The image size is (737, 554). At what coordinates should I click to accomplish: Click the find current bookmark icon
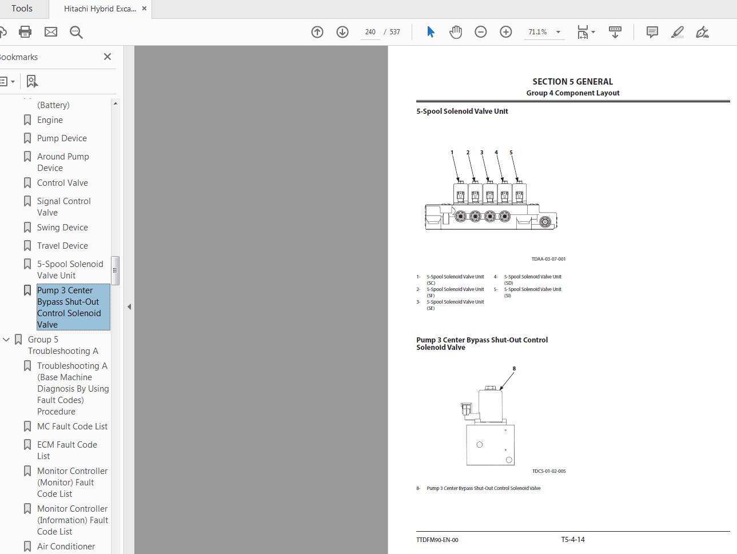[32, 81]
